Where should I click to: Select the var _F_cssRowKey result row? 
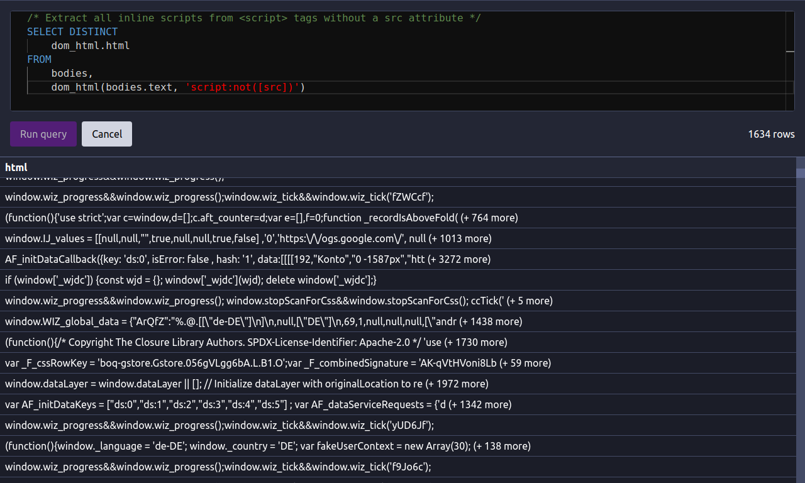pyautogui.click(x=277, y=363)
